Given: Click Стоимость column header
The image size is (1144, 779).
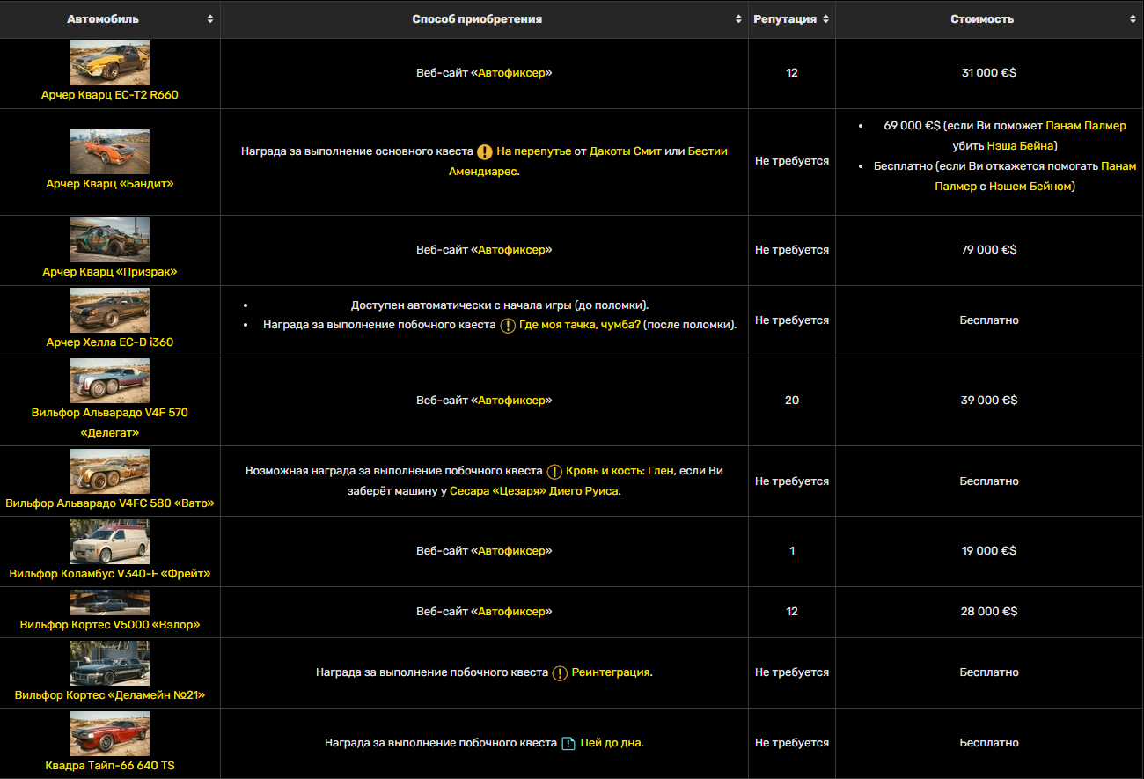Looking at the screenshot, I should pos(990,18).
